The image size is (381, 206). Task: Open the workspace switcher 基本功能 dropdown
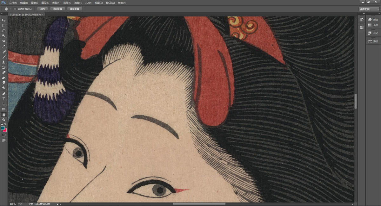(369, 9)
